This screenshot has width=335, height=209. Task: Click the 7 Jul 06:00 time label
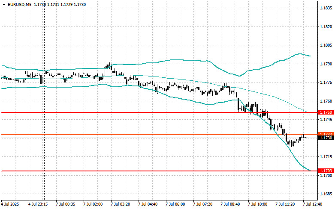(175, 204)
